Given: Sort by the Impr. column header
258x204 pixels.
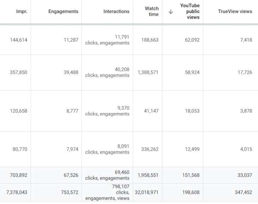Looking at the screenshot, I should [22, 12].
